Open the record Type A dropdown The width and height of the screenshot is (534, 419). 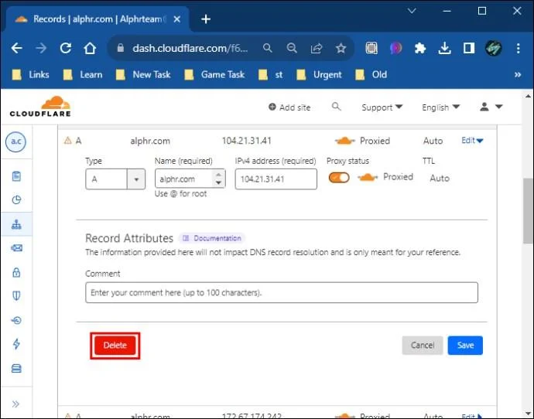pos(115,179)
